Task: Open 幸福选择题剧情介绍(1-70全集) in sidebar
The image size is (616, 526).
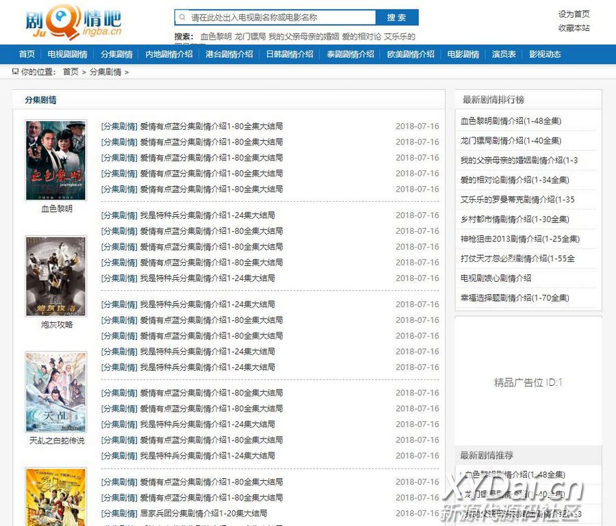Action: pyautogui.click(x=515, y=298)
